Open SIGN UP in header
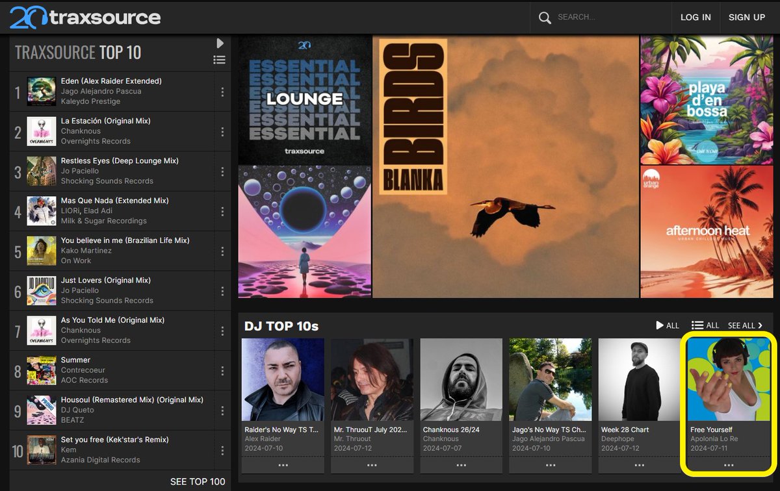The height and width of the screenshot is (491, 780). [x=747, y=18]
